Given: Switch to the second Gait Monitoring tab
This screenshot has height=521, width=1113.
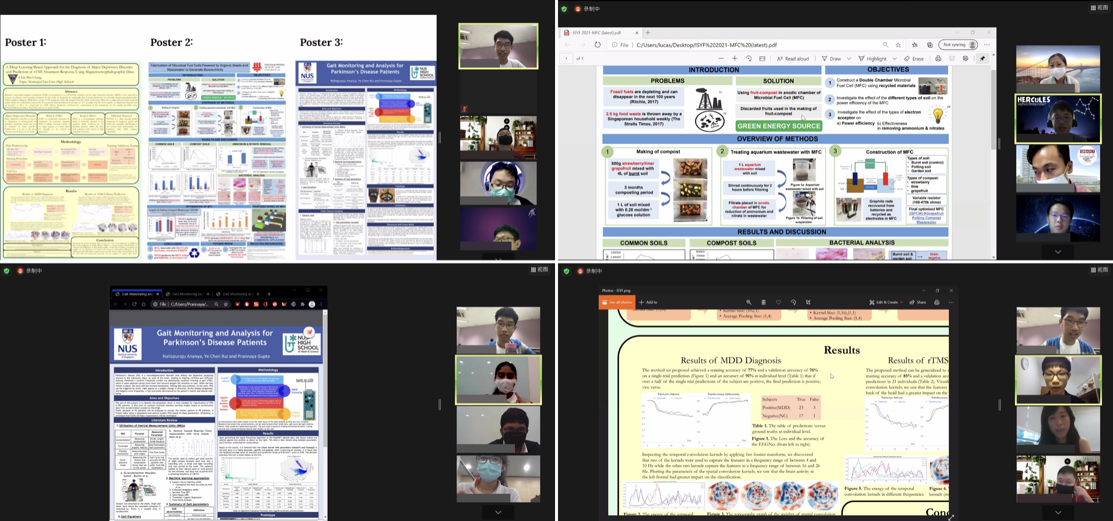Looking at the screenshot, I should [x=188, y=294].
